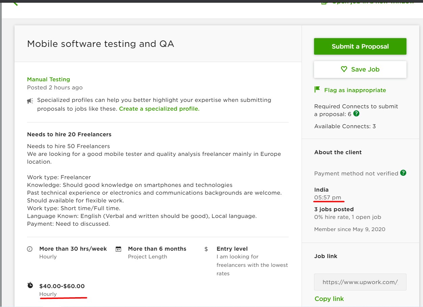423x307 pixels.
Task: Click the client local time 05:57 pm
Action: click(328, 197)
